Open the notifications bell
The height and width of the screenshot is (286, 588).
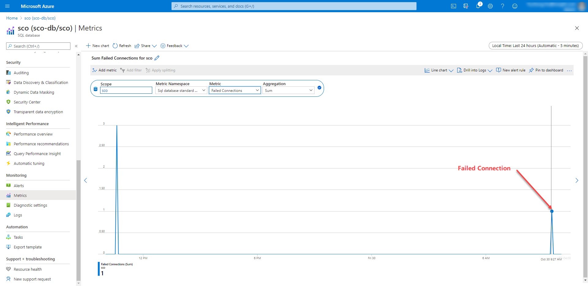pos(478,6)
